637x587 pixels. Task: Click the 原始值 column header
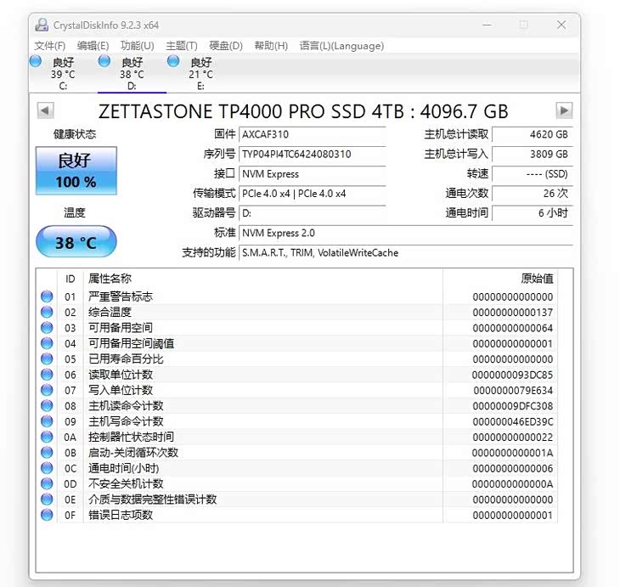pos(537,279)
